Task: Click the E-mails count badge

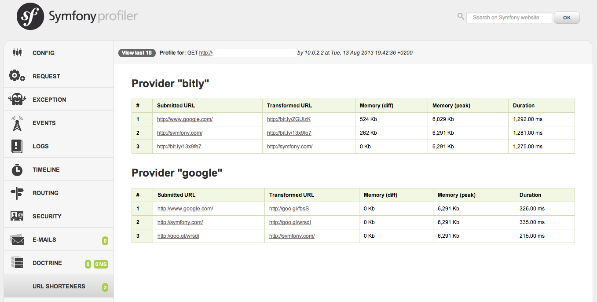Action: tap(105, 241)
